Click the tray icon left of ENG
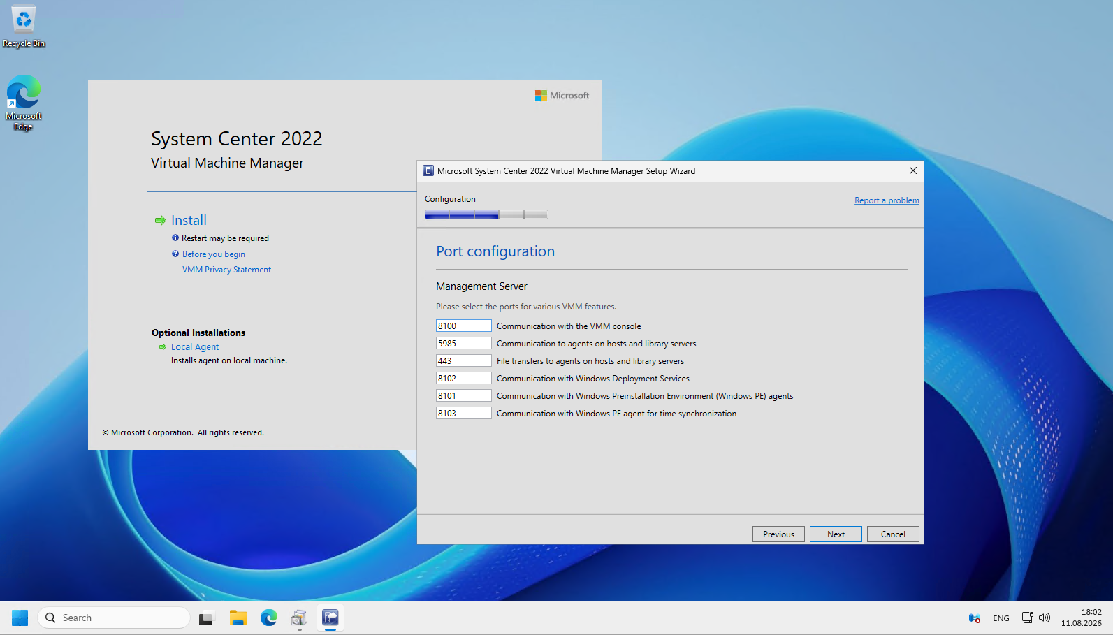This screenshot has height=635, width=1113. [x=975, y=618]
